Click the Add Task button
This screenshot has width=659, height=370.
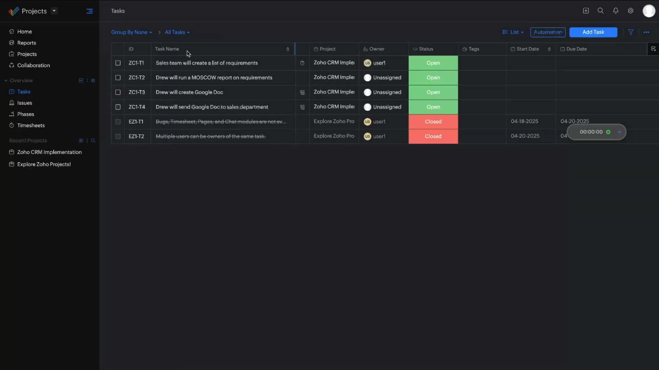[593, 32]
